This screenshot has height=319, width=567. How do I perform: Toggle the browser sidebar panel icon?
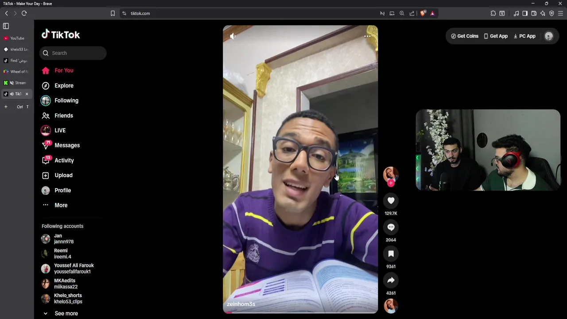click(x=525, y=13)
